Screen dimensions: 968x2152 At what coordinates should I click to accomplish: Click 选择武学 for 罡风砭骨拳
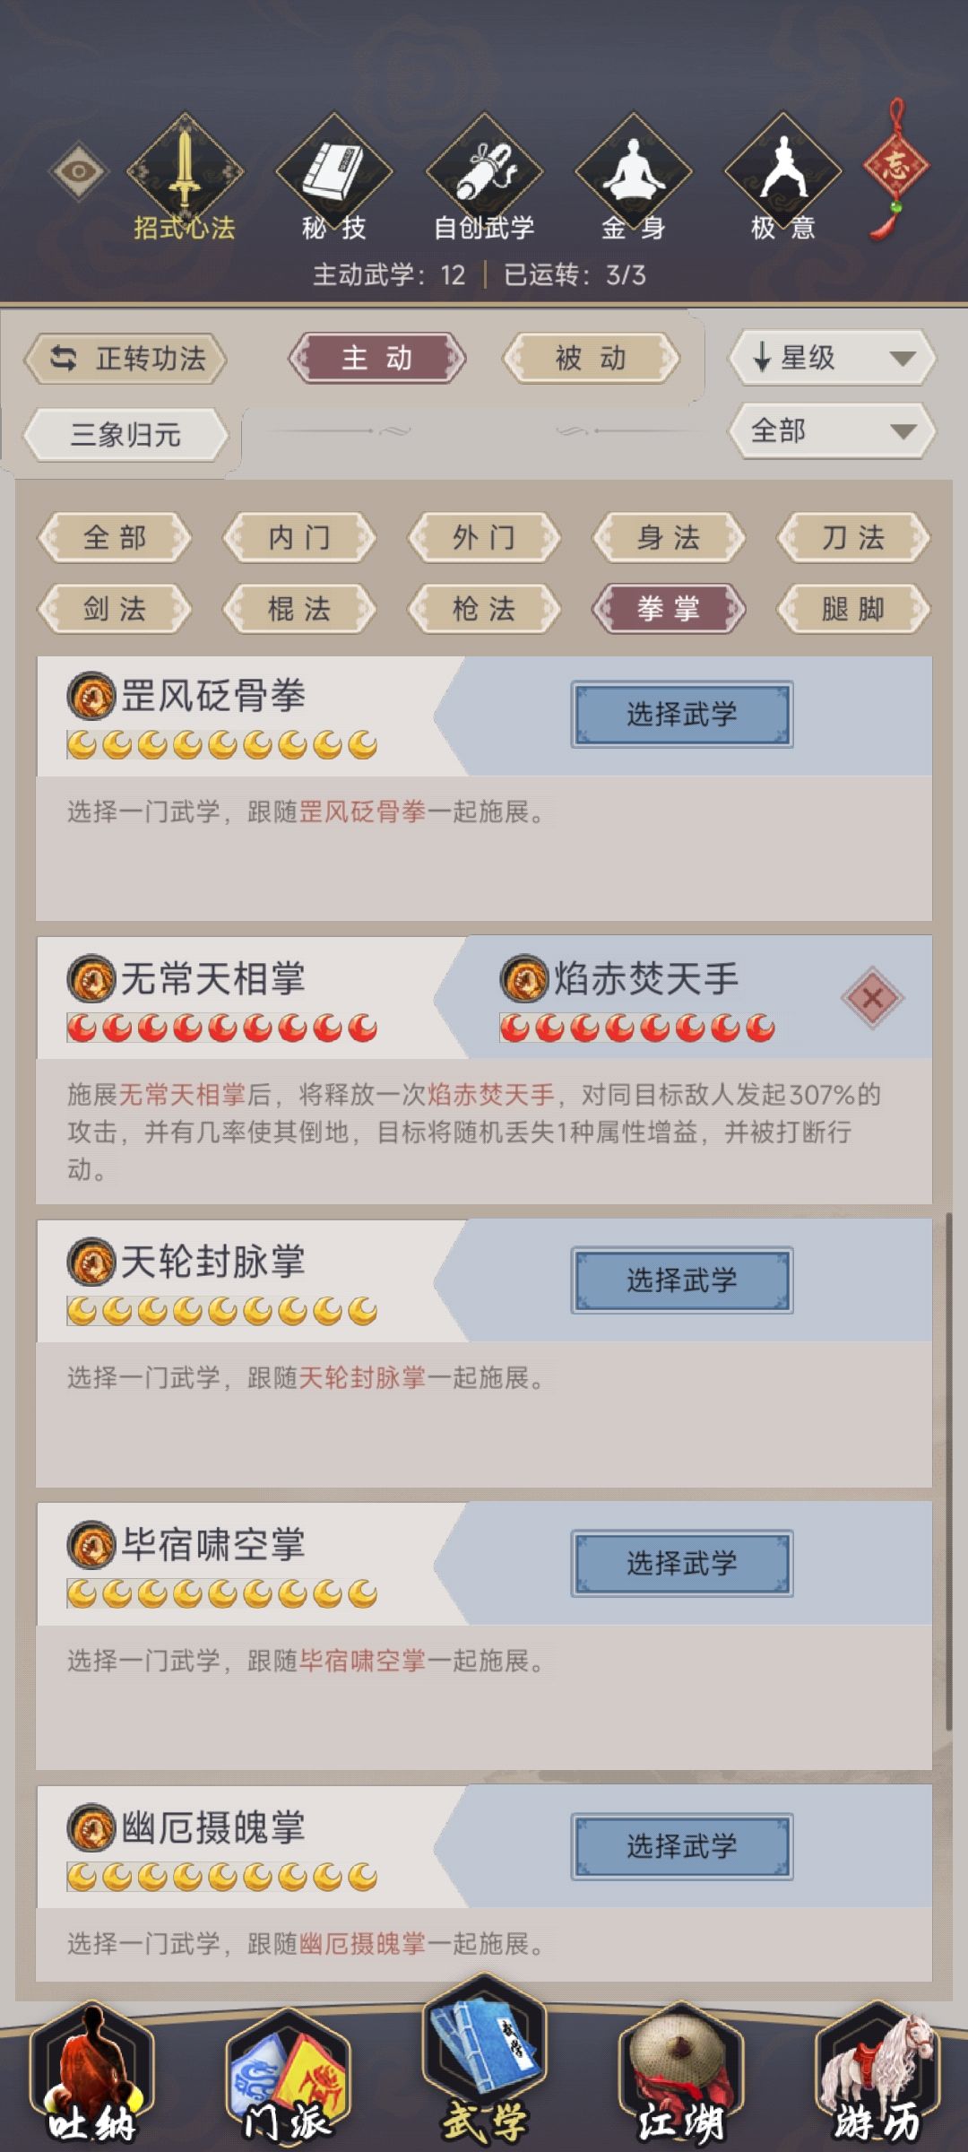[682, 715]
